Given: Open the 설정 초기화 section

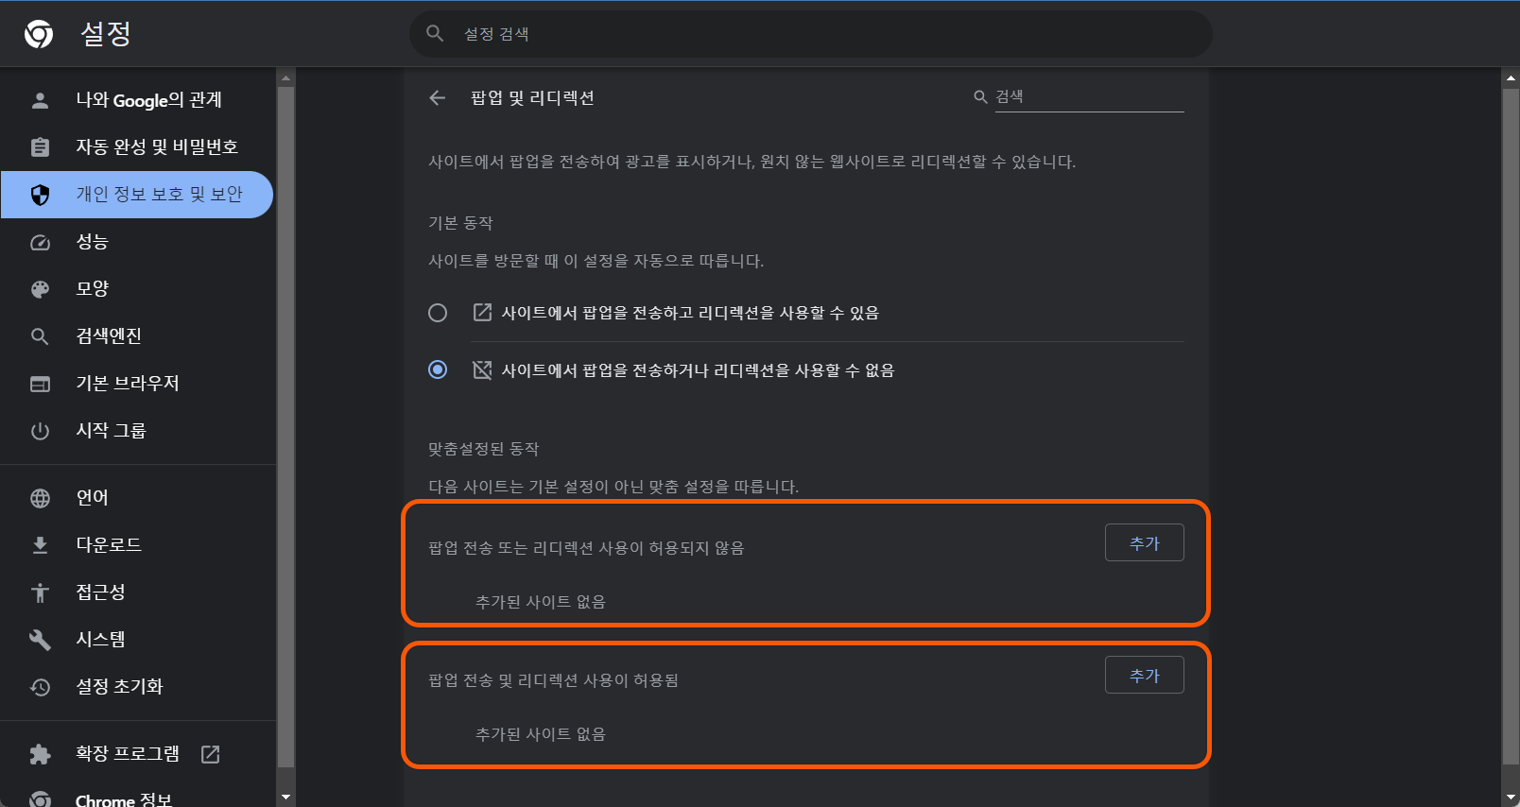Looking at the screenshot, I should coord(138,687).
